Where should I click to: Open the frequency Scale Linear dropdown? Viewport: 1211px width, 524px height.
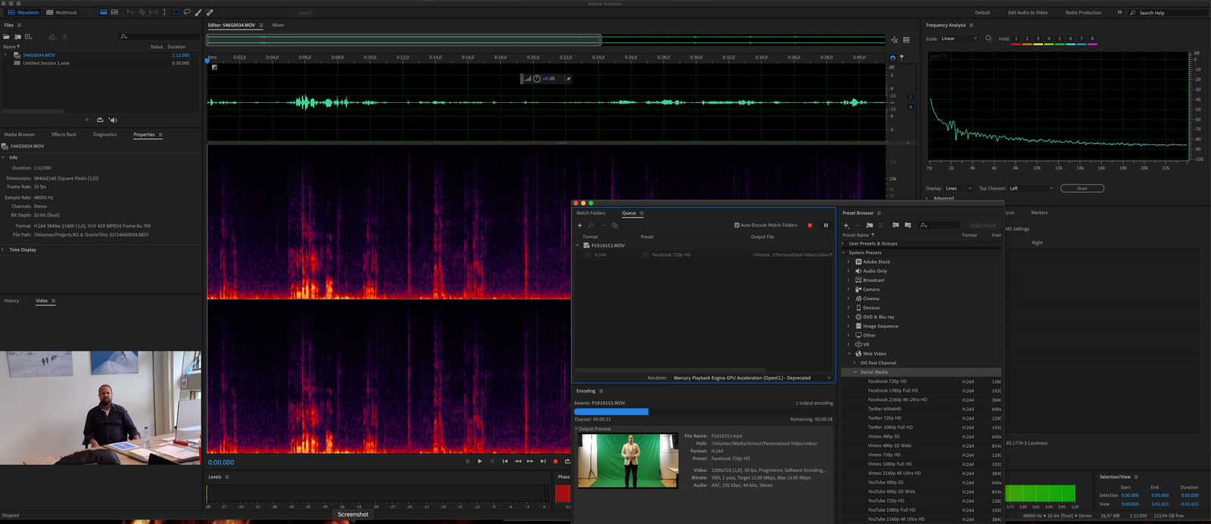pos(958,39)
